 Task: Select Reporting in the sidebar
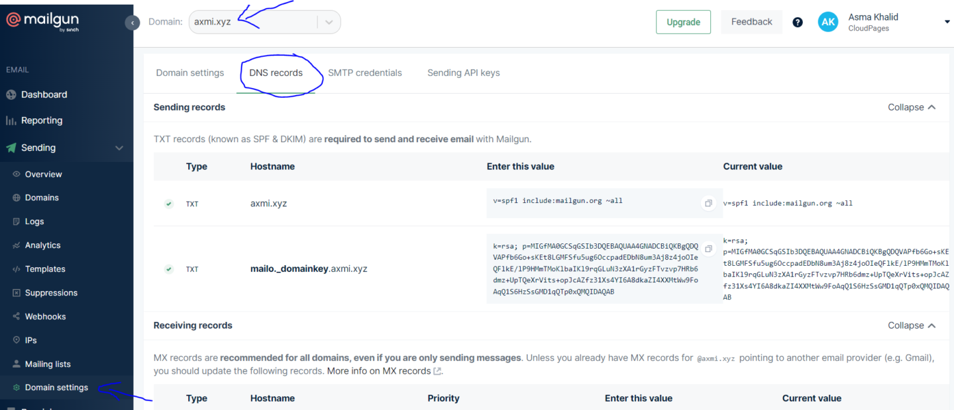[x=42, y=120]
